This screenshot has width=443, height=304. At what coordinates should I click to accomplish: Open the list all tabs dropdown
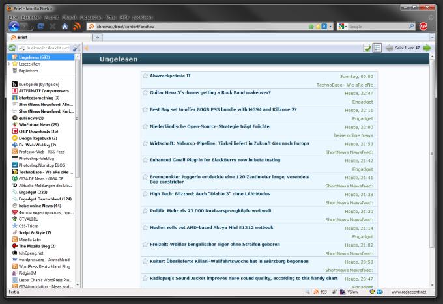click(x=432, y=37)
